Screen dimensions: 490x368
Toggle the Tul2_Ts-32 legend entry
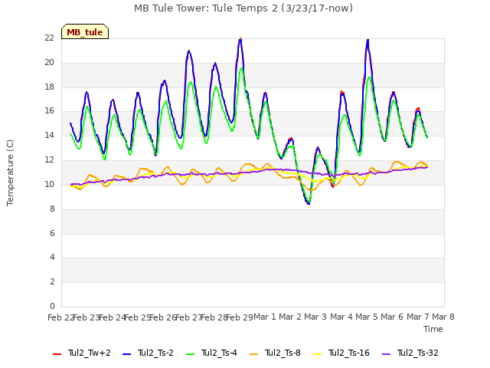click(x=410, y=353)
